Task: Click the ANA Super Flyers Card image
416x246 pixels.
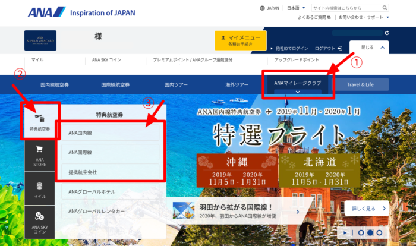Action: click(x=40, y=40)
